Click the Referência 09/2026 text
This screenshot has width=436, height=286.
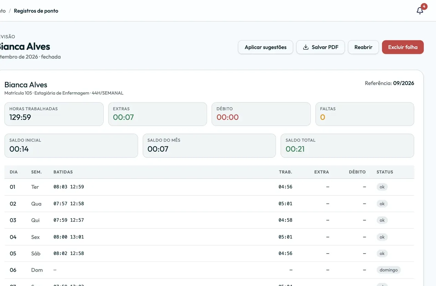click(389, 83)
